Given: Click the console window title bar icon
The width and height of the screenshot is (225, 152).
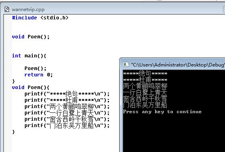Looking at the screenshot, I should point(126,65).
